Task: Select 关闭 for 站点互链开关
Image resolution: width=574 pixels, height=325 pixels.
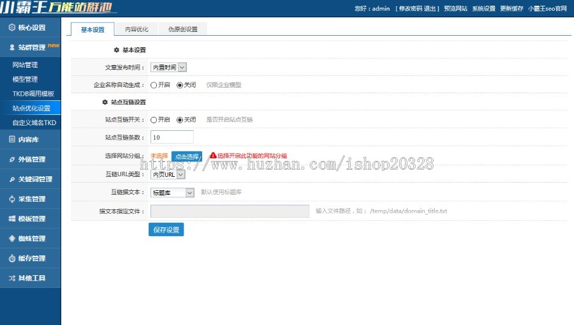Action: tap(180, 120)
